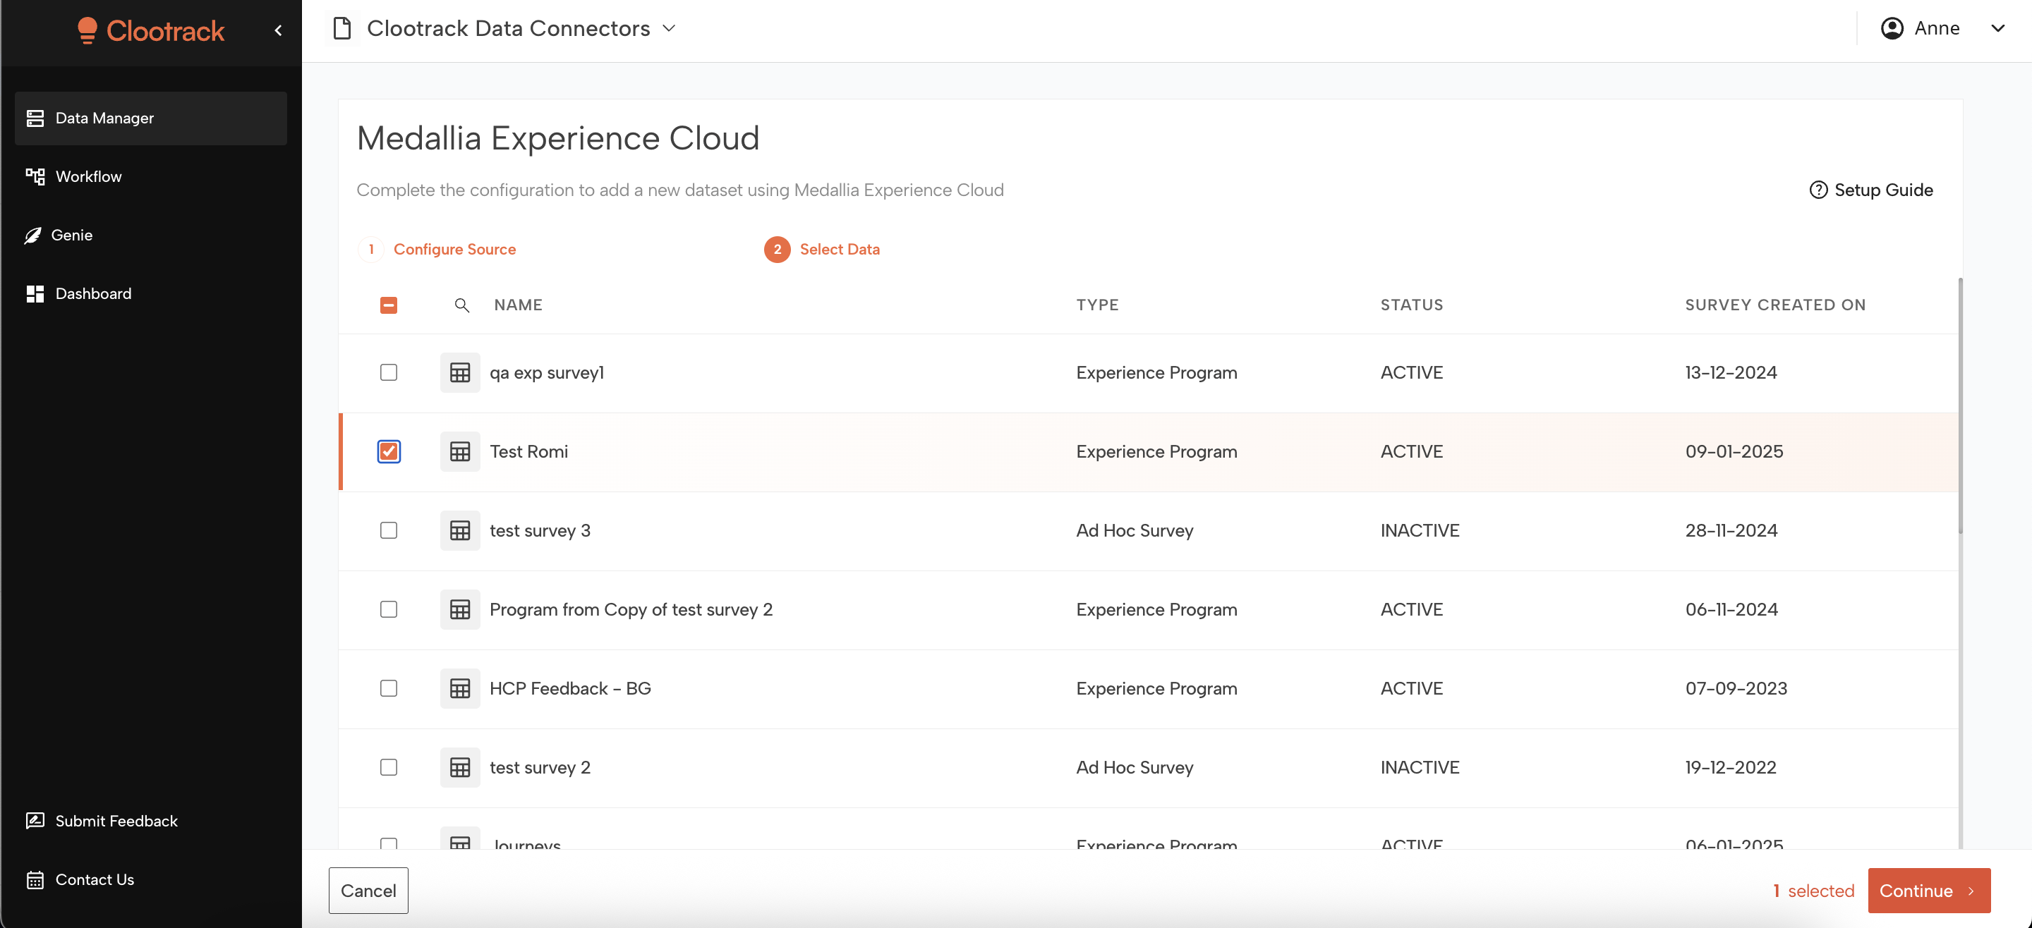Image resolution: width=2032 pixels, height=928 pixels.
Task: Click the Continue button
Action: [1929, 890]
